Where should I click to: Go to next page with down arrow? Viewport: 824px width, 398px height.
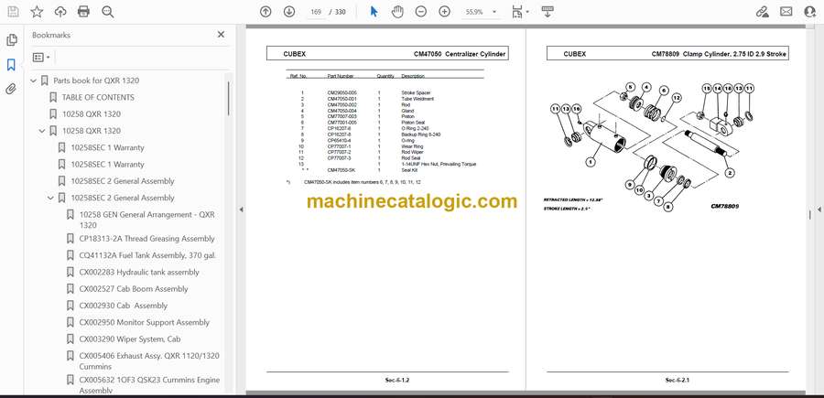pos(289,12)
